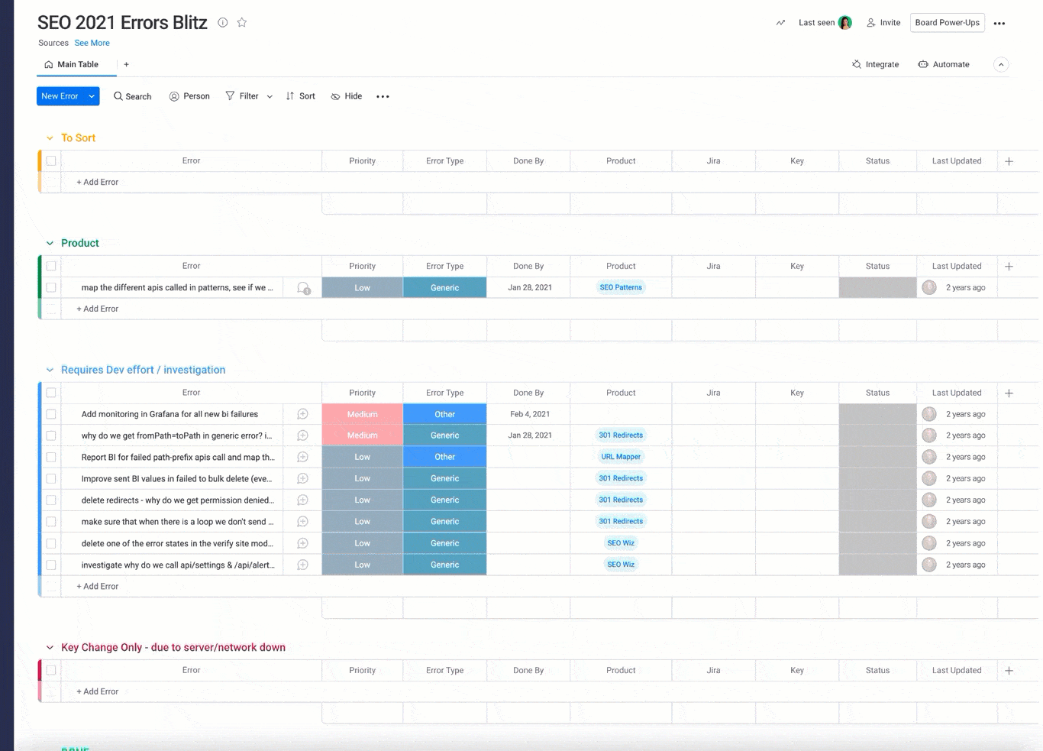The image size is (1043, 751).
Task: Tick checkbox for Add monitoring in Grafana row
Action: pyautogui.click(x=51, y=414)
